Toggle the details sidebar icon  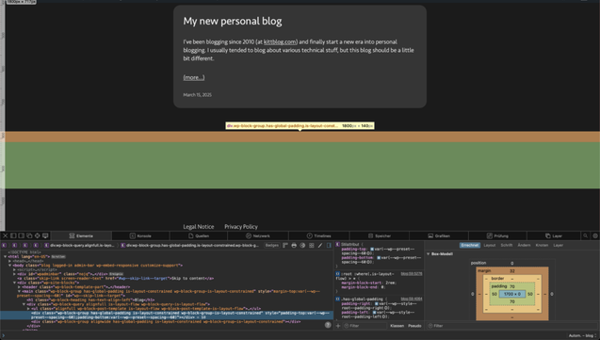pos(329,245)
